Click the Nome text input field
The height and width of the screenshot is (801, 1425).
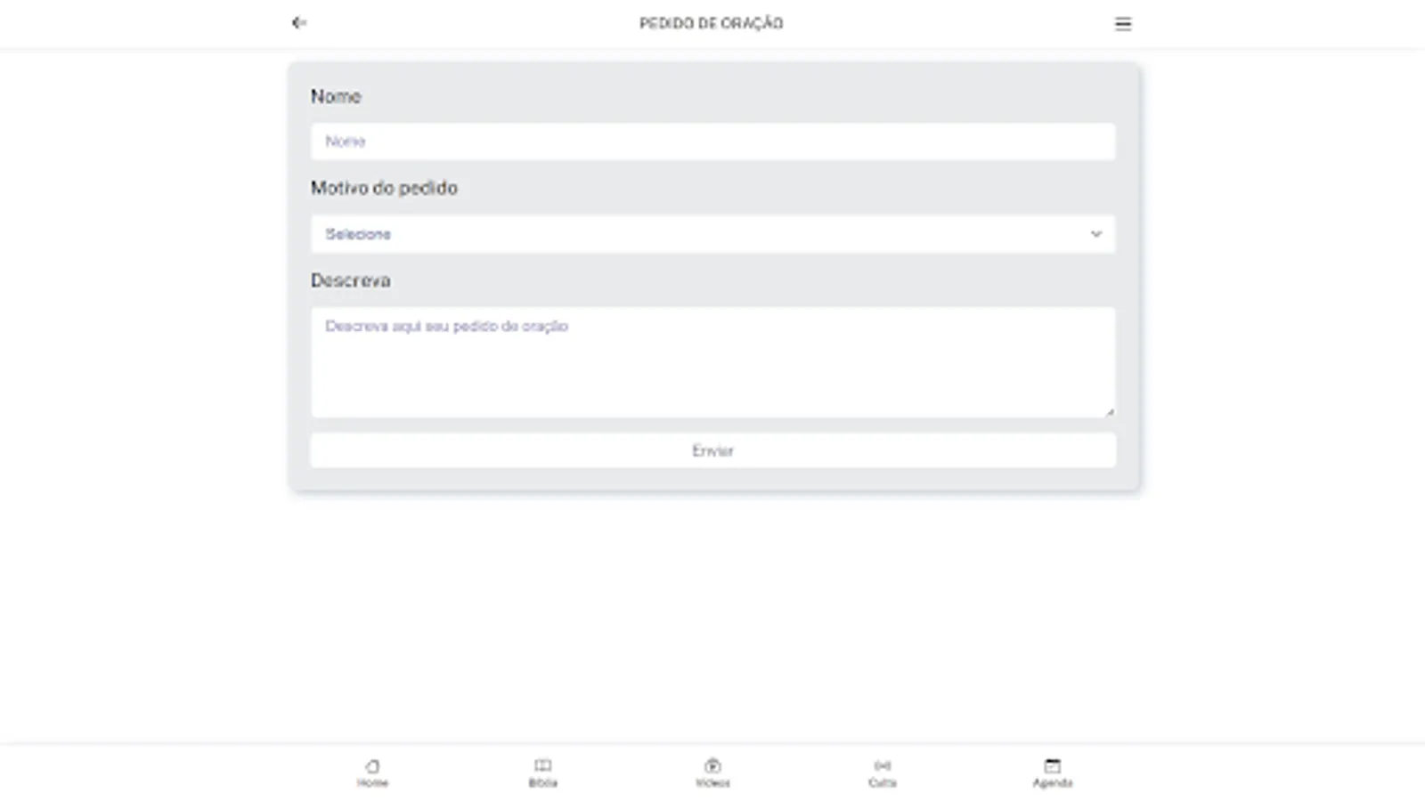(x=712, y=142)
